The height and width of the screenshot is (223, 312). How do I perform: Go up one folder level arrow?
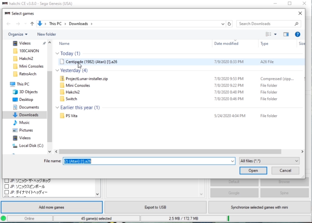click(32, 24)
